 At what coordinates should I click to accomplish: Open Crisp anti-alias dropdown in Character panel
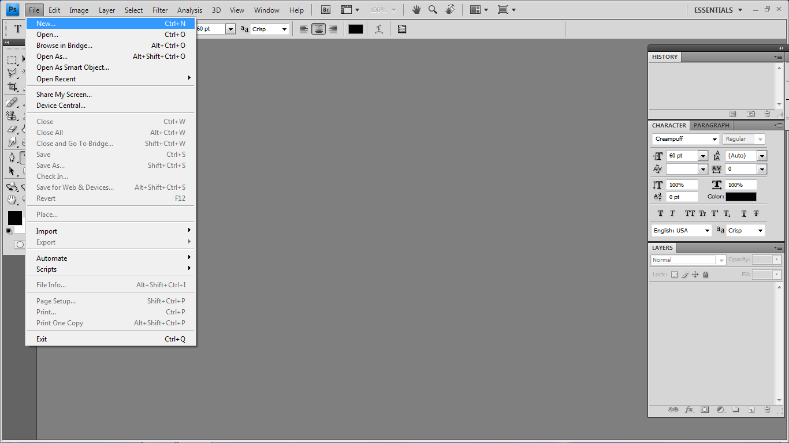[760, 230]
